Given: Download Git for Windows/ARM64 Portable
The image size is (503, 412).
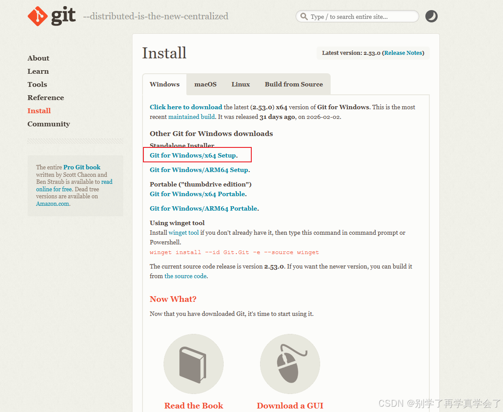Looking at the screenshot, I should (x=203, y=208).
